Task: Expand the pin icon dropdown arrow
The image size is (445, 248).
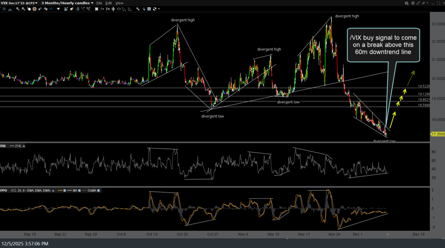Action: [x=427, y=3]
